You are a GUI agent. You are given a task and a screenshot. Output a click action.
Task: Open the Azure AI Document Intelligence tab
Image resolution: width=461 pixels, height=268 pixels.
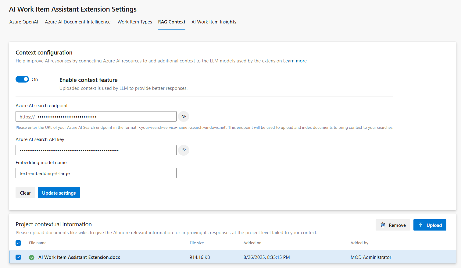[x=77, y=22]
